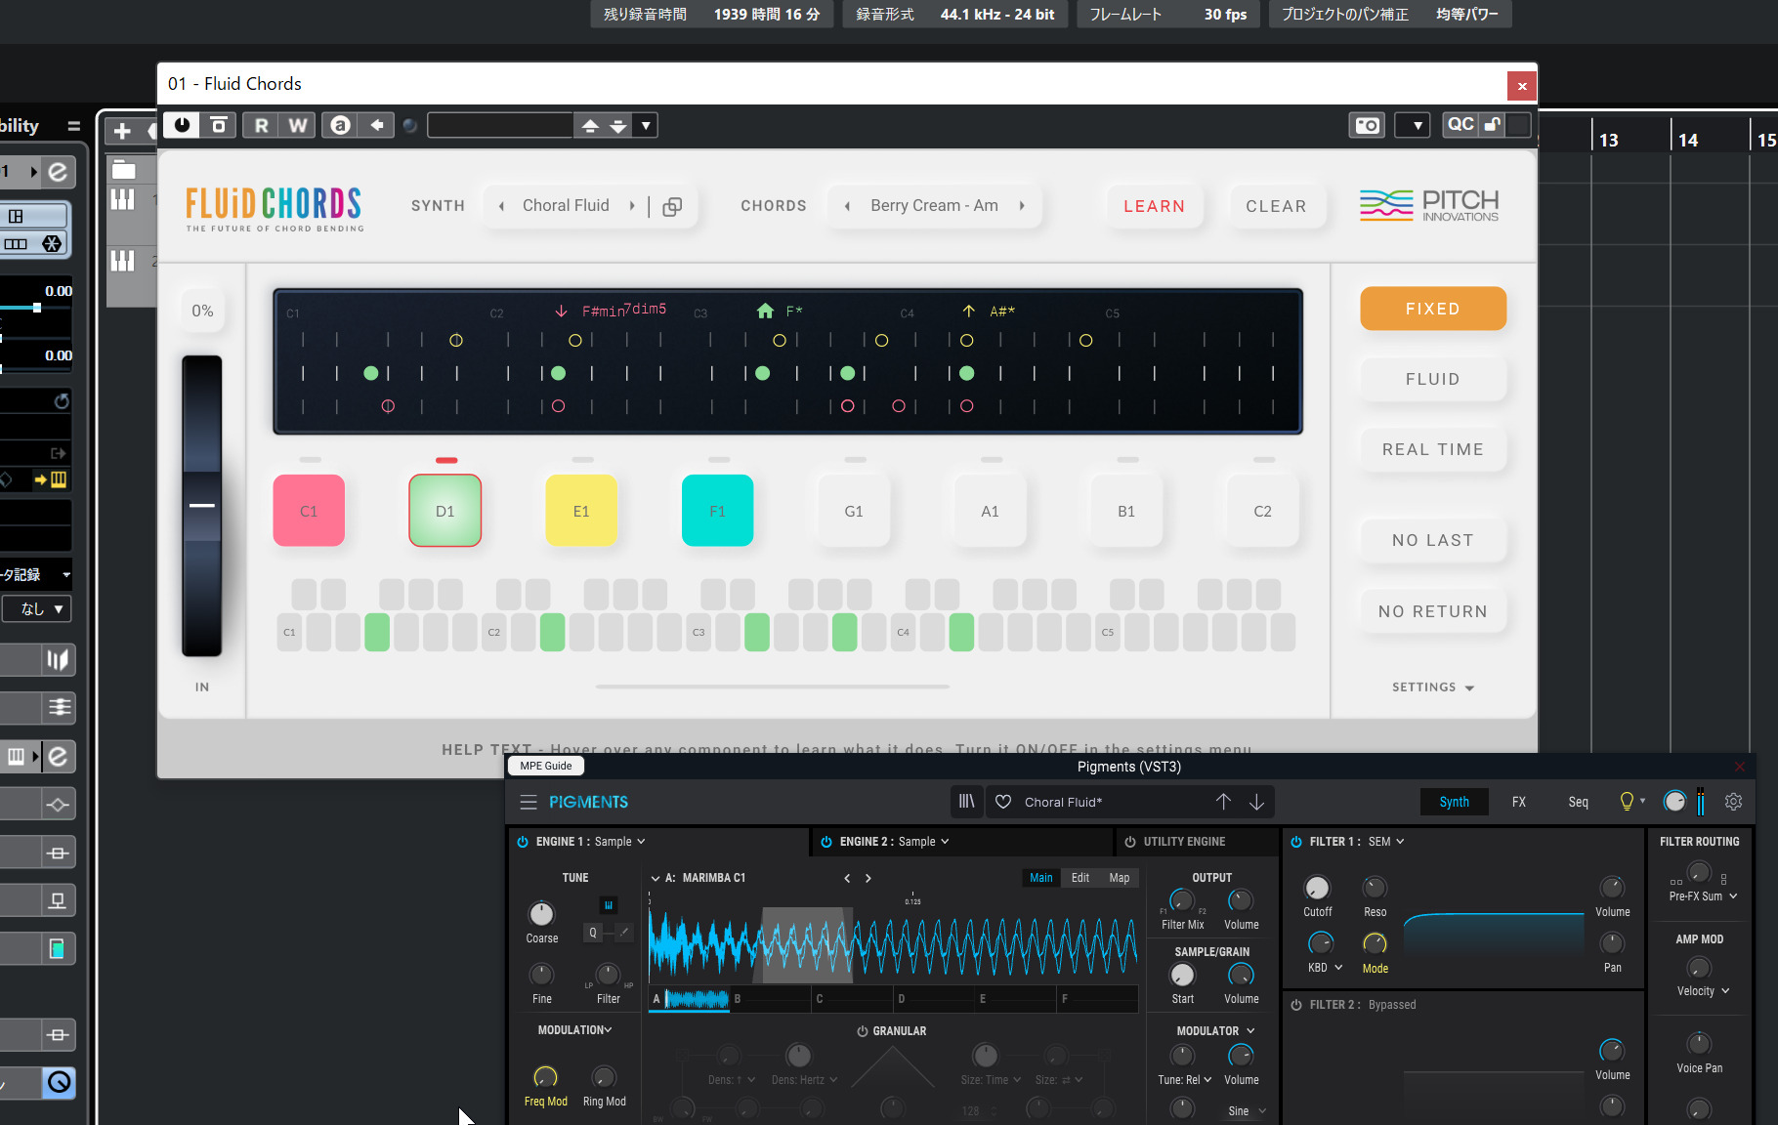The width and height of the screenshot is (1778, 1125).
Task: Click timeline ruler bar 14 in Cubase
Action: coord(1688,140)
